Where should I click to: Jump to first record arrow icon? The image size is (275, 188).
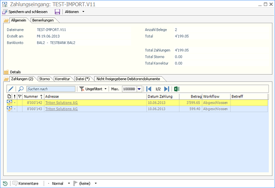pyautogui.click(x=149, y=89)
